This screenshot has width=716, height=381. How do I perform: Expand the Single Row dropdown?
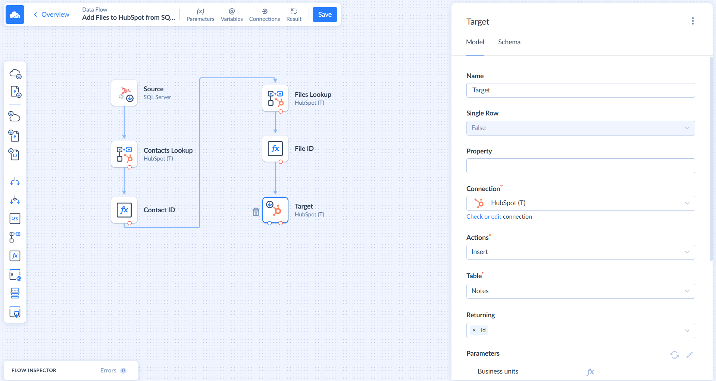click(x=580, y=128)
